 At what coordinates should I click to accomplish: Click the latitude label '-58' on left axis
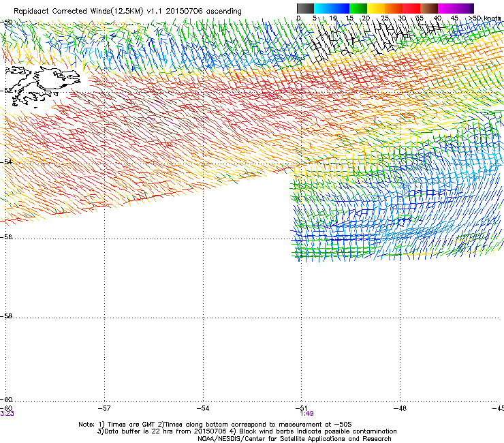point(6,316)
